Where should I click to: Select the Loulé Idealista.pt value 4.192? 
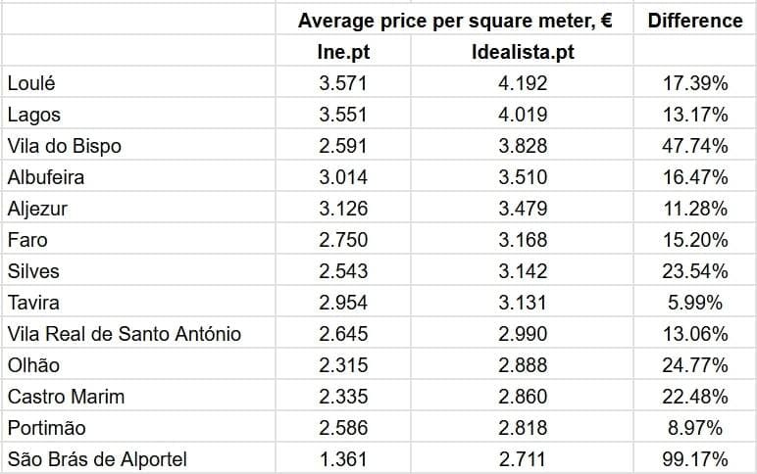coord(523,83)
